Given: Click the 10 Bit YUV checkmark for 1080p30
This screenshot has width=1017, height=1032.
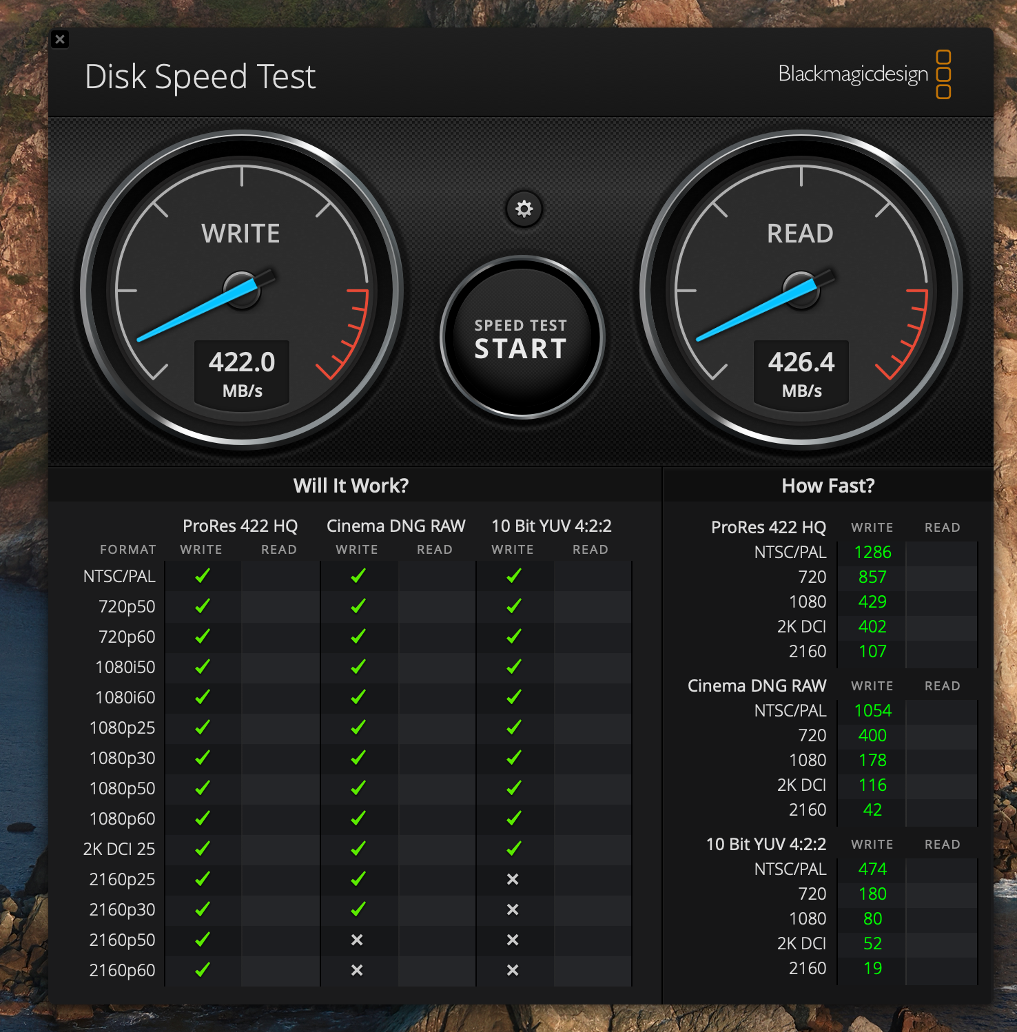Looking at the screenshot, I should [x=514, y=758].
